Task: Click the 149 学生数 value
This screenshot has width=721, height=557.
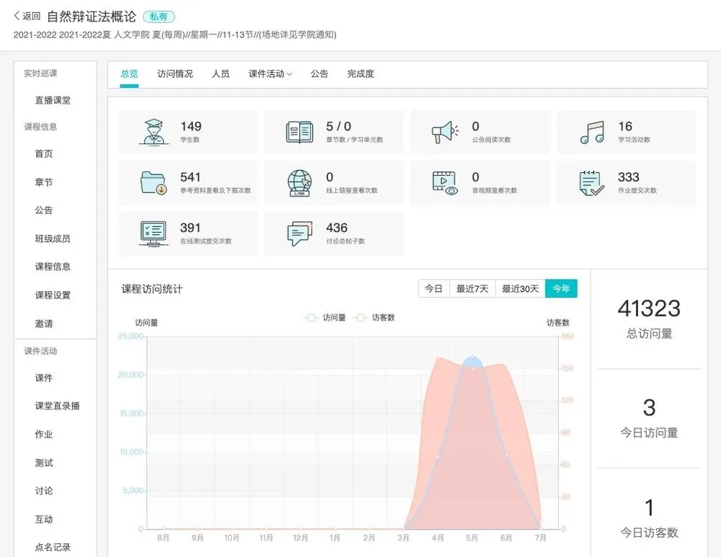Action: [x=191, y=126]
